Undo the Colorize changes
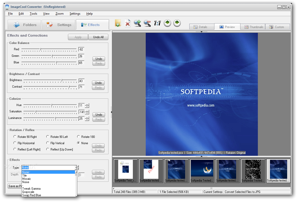Image resolution: width=297 pixels, height=202 pixels. pyautogui.click(x=99, y=115)
